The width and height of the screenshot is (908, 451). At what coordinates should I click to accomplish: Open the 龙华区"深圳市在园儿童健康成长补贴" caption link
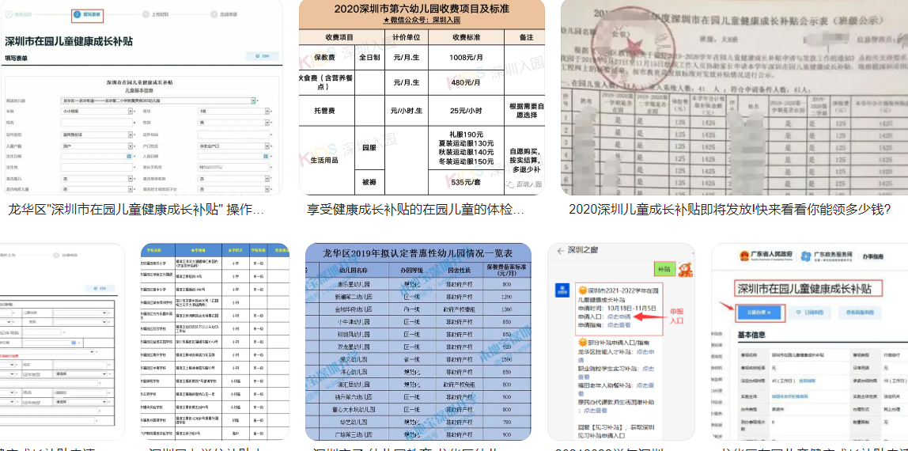point(136,210)
